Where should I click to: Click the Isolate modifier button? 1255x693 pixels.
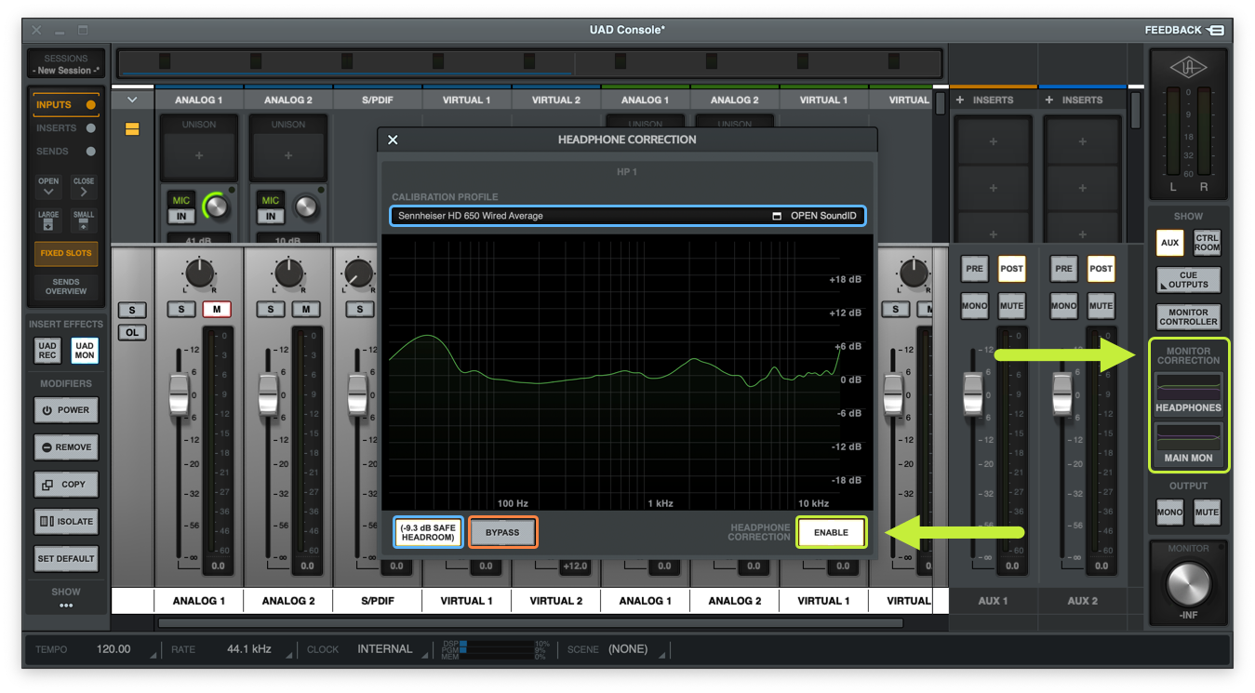coord(66,522)
